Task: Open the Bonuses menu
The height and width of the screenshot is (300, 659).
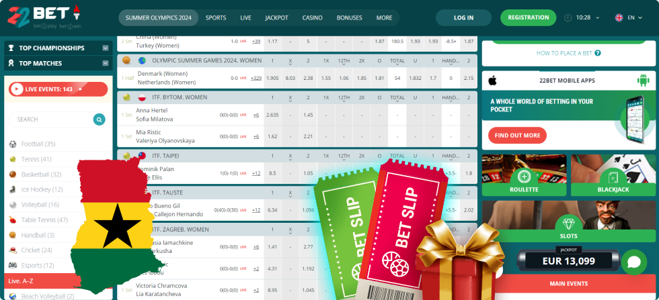Action: tap(349, 17)
